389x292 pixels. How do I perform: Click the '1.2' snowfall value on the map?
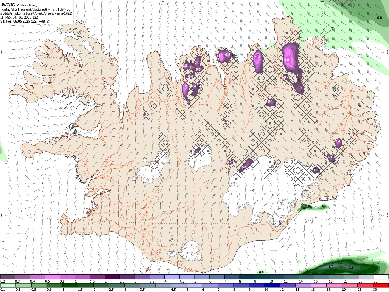257,57
